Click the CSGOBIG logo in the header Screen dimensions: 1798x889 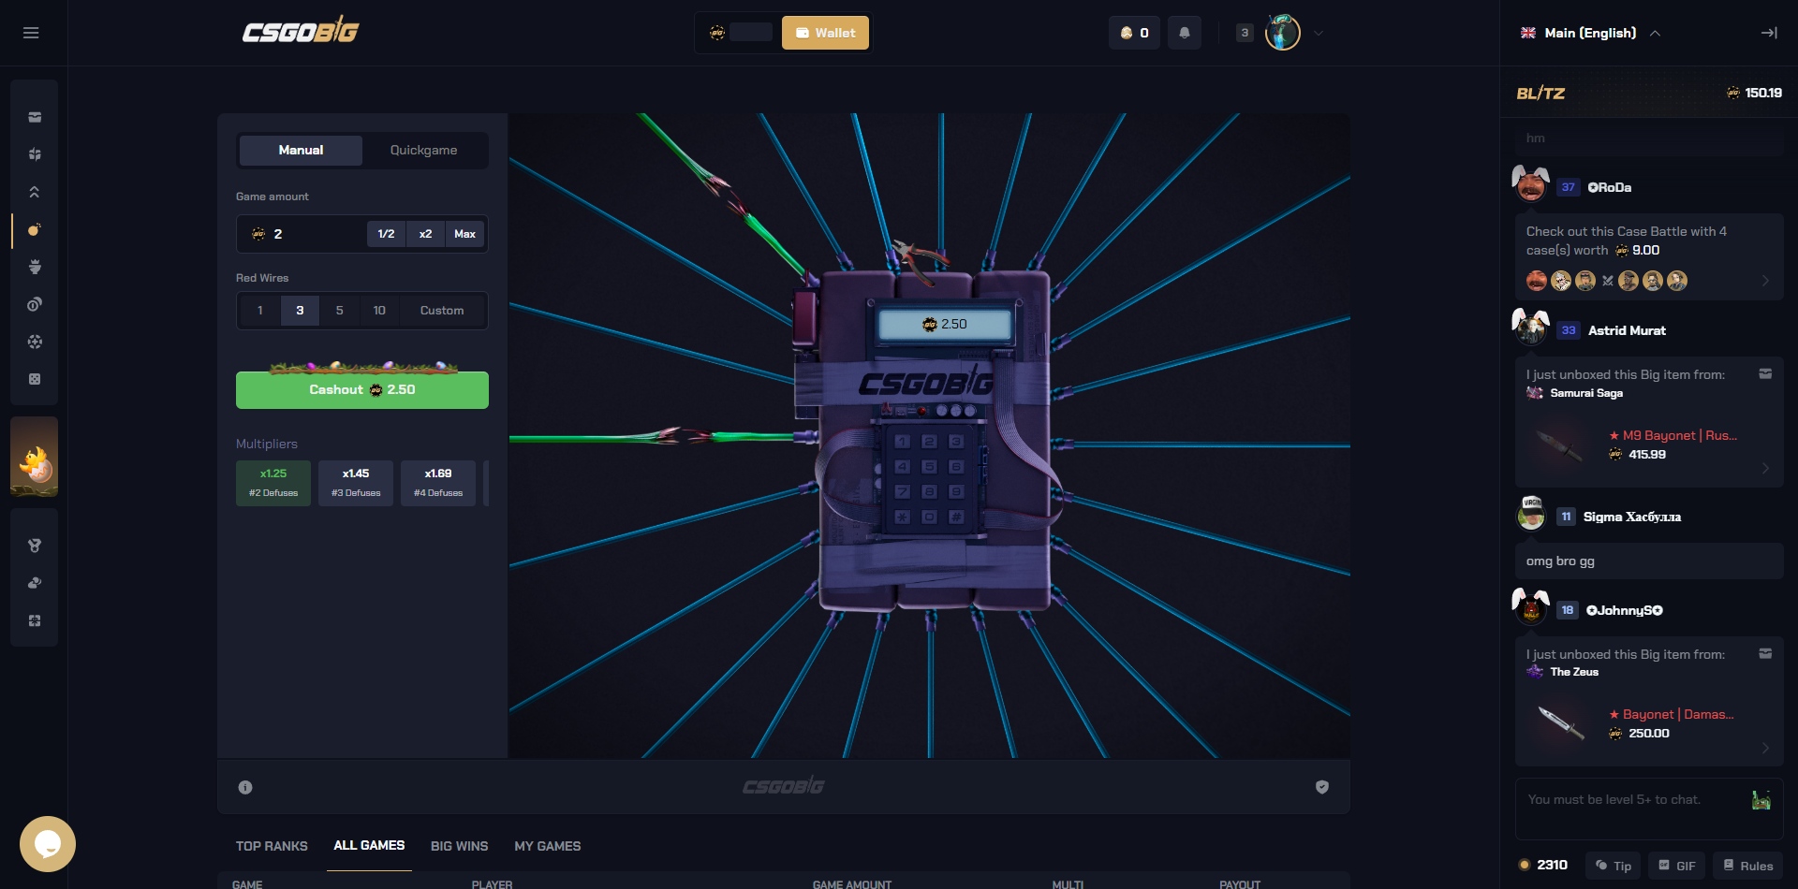coord(301,32)
